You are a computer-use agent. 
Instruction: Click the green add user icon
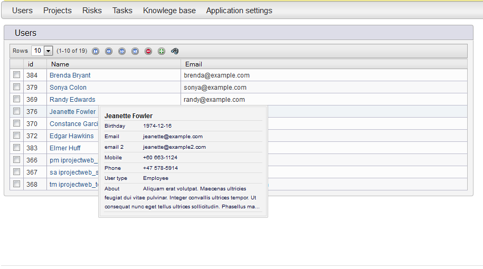point(162,51)
